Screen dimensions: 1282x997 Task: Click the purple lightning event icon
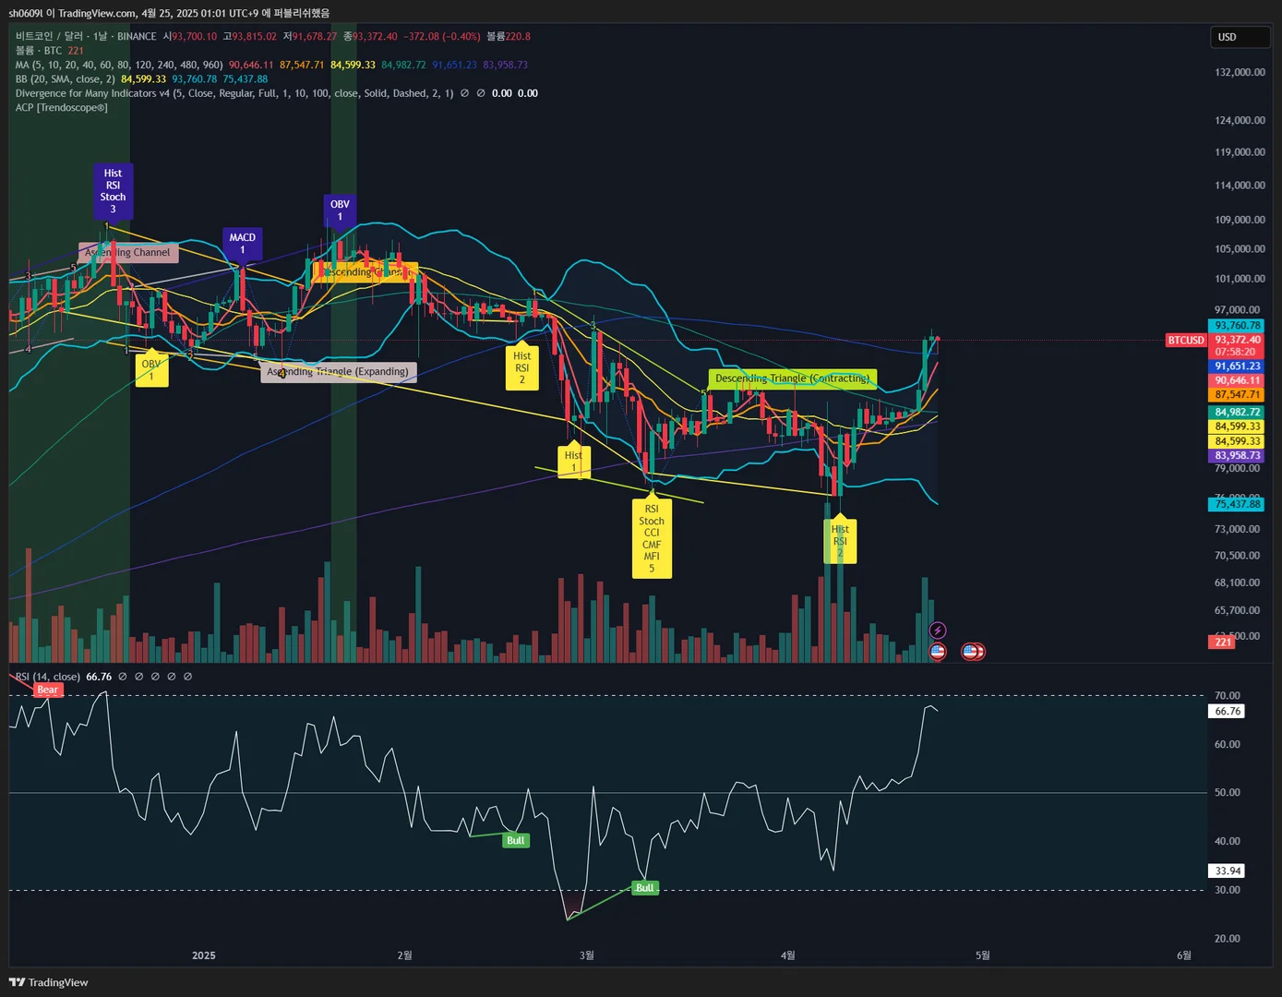(937, 631)
